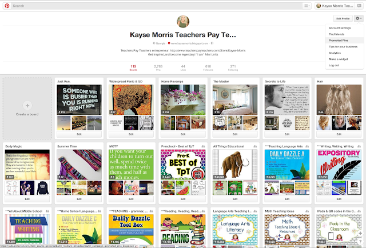Screen dimensions: 366x248
Task: Open the kaysemorris.blogspot.com link
Action: coord(189,43)
